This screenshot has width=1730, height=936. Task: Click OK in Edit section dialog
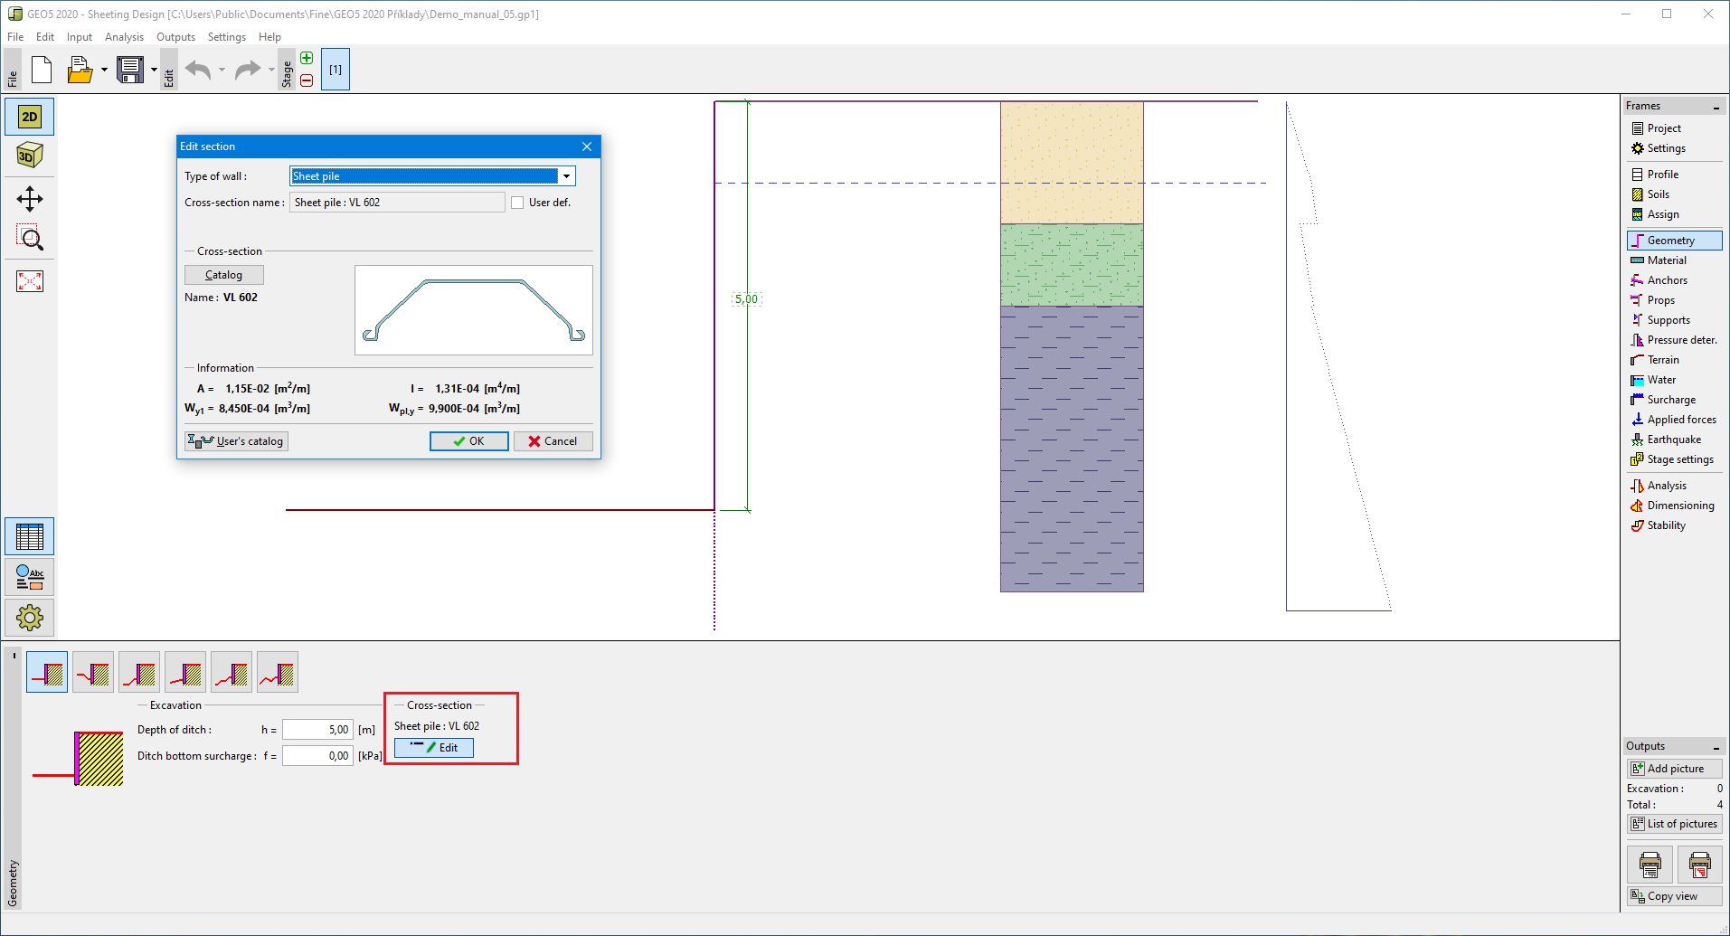469,441
